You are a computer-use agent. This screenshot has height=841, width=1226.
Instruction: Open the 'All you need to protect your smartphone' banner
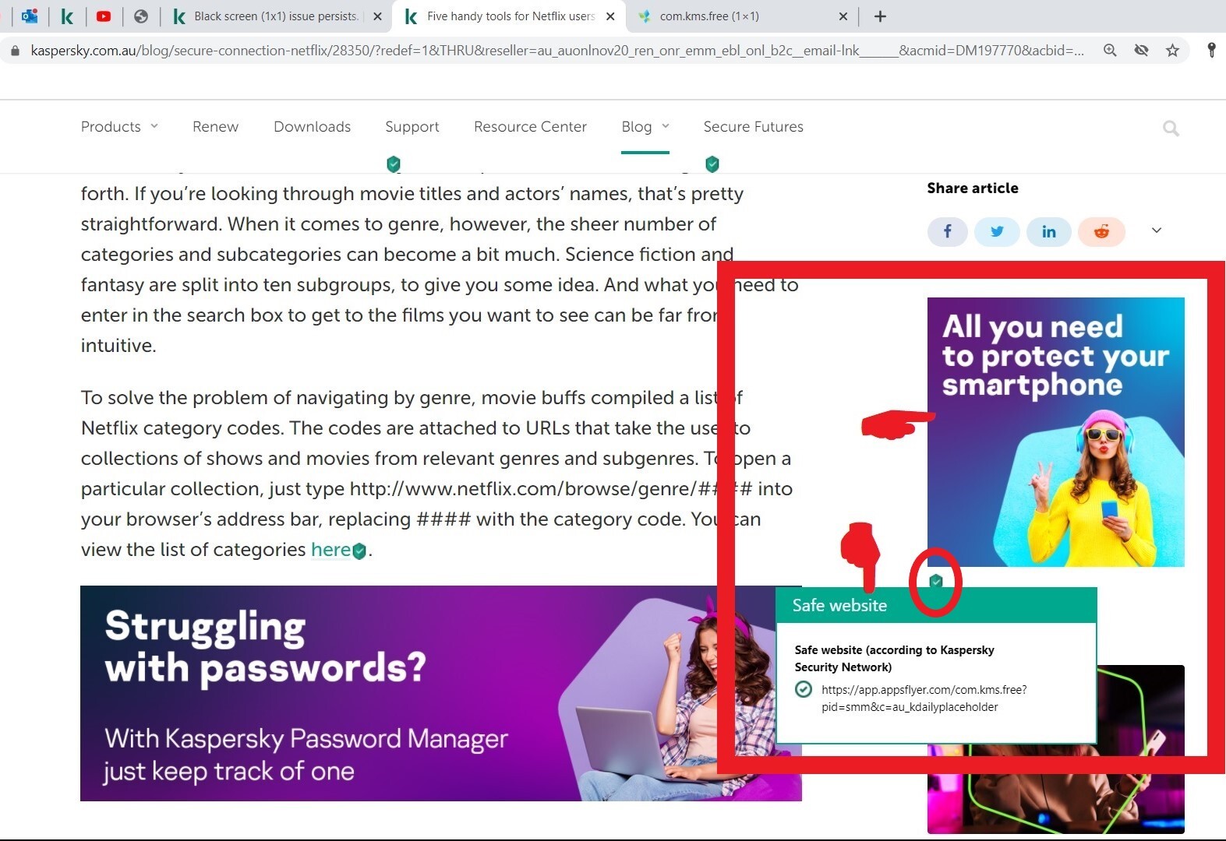pyautogui.click(x=1056, y=432)
